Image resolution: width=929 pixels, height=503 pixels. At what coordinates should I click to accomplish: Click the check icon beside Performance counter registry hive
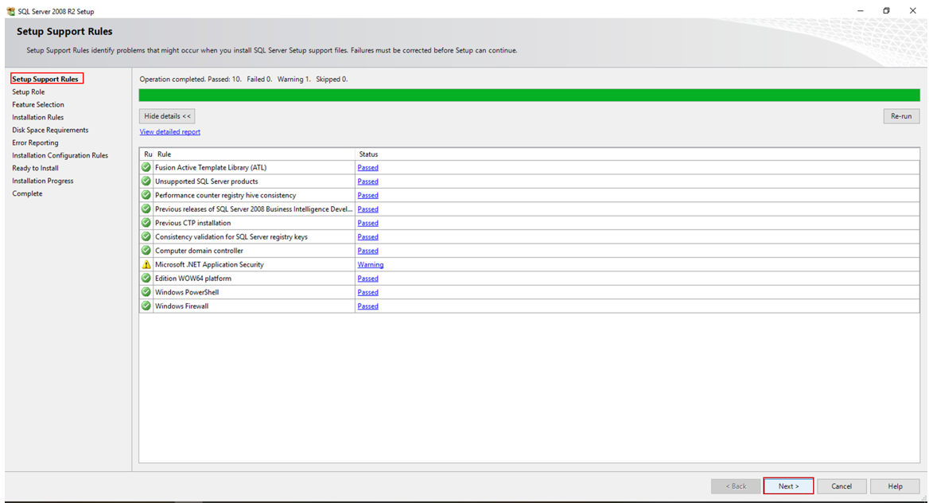(146, 195)
